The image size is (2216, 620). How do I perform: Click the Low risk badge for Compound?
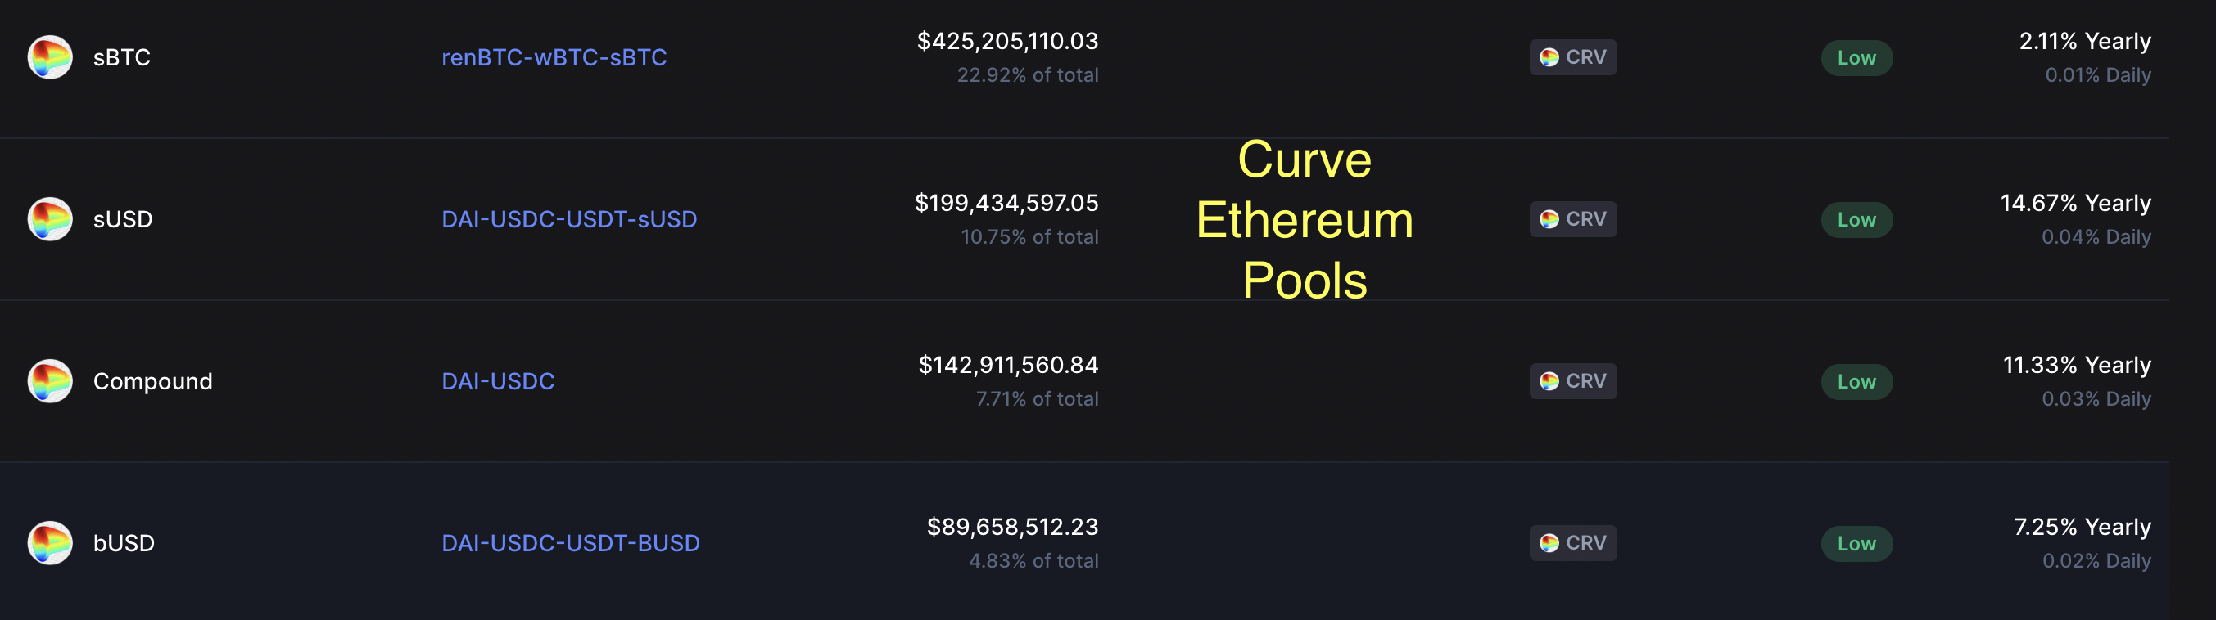tap(1856, 382)
